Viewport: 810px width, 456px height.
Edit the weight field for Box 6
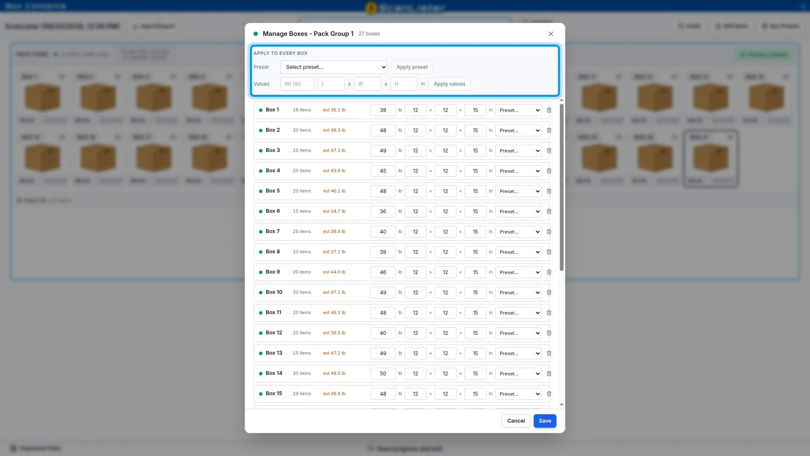coord(383,212)
